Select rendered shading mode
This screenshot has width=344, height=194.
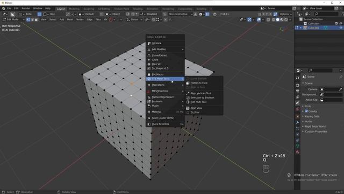(x=286, y=19)
